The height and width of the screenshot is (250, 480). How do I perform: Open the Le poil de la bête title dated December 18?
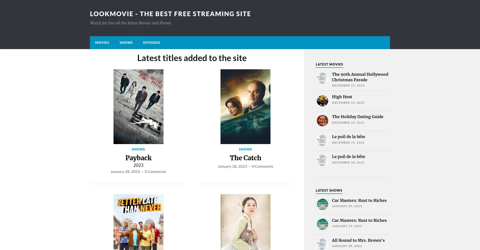pos(348,157)
